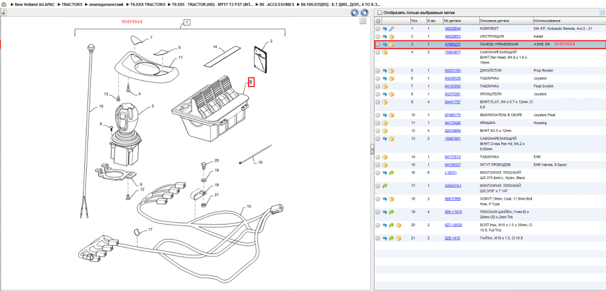606x291 pixels.
Task: Select callout 1 on the diagram
Action: point(187,22)
